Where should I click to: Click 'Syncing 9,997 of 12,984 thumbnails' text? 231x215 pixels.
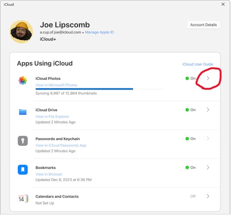tap(66, 93)
